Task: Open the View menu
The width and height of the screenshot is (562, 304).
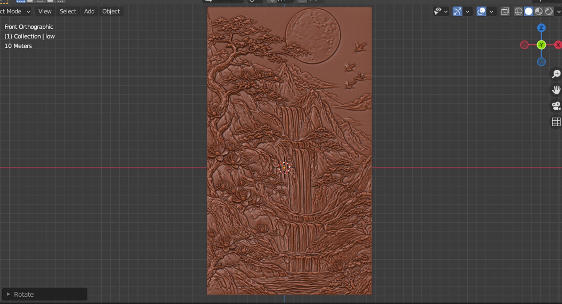Action: pyautogui.click(x=45, y=11)
